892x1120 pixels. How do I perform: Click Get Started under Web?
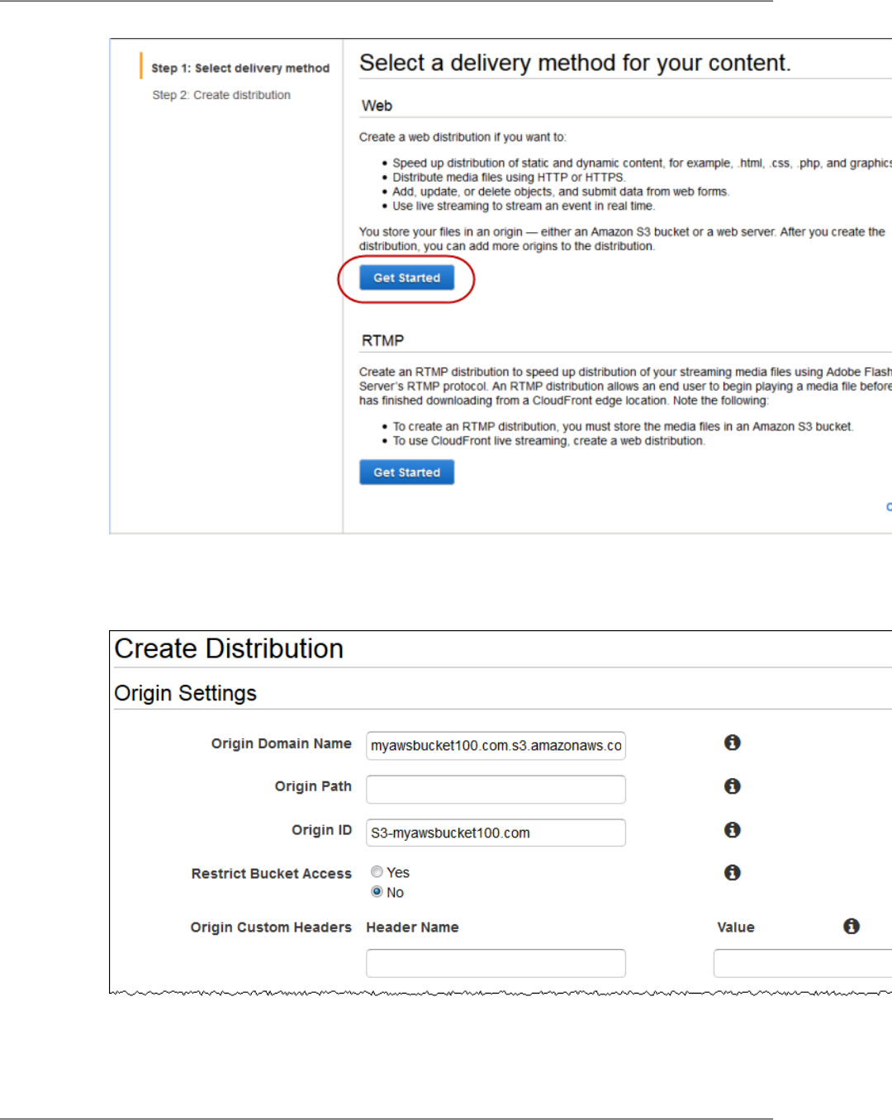pos(406,278)
